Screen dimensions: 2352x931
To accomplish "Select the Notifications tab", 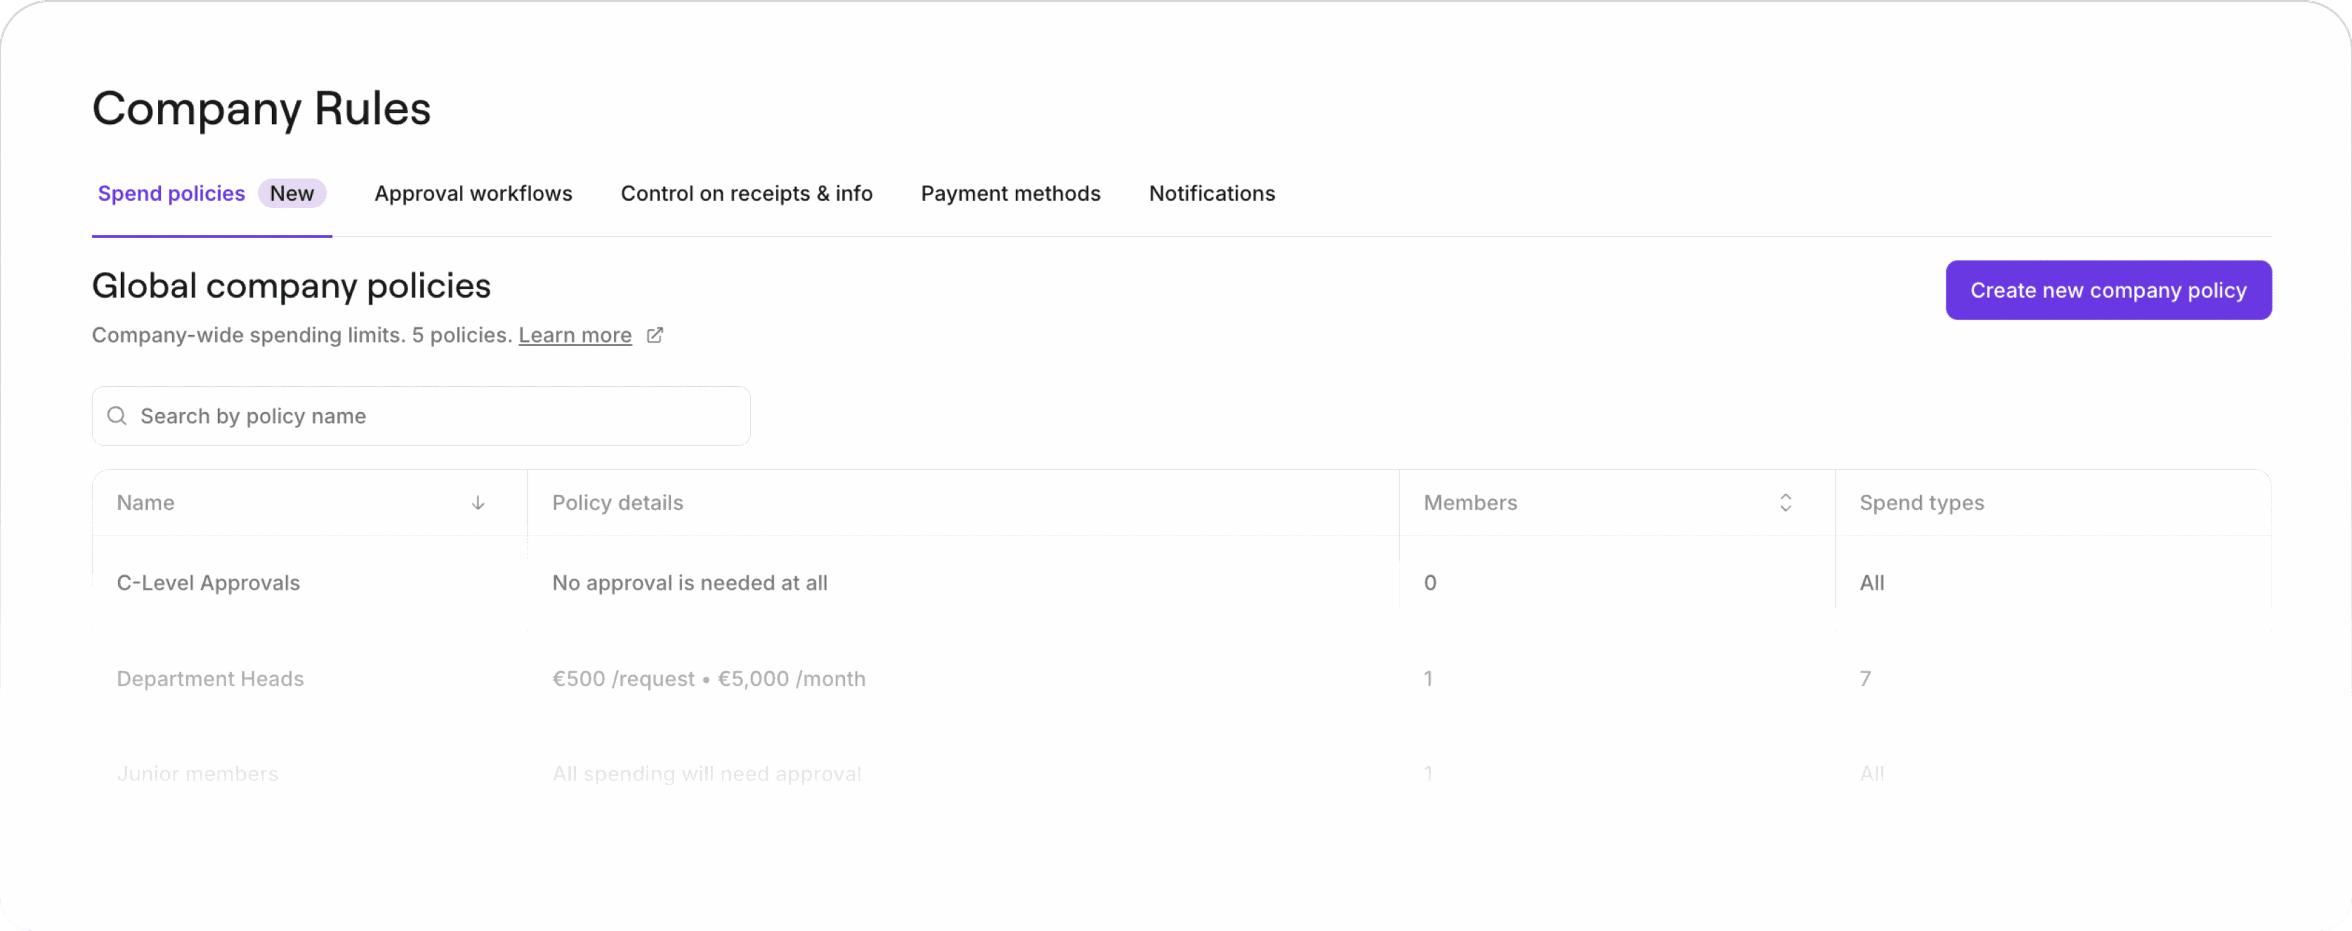I will click(1212, 193).
